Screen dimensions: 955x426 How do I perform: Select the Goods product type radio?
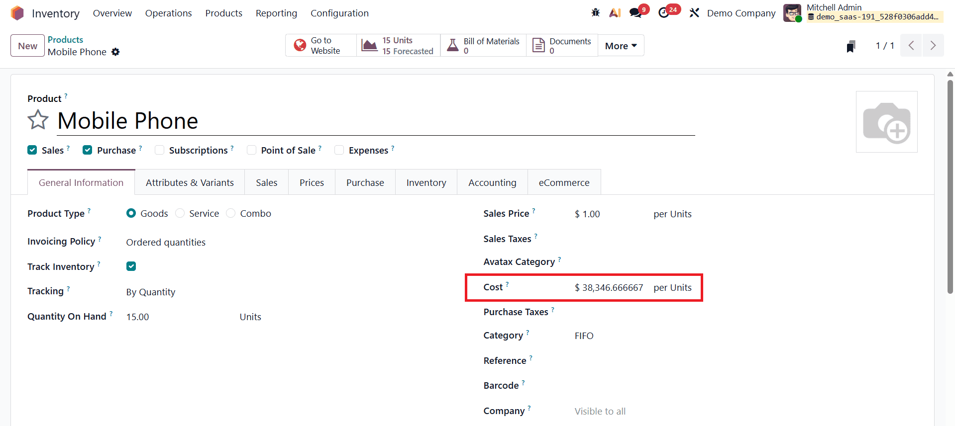coord(131,213)
